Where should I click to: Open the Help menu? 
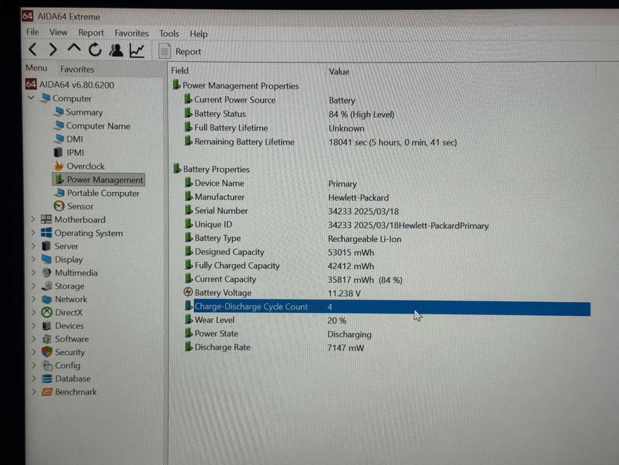[x=198, y=34]
